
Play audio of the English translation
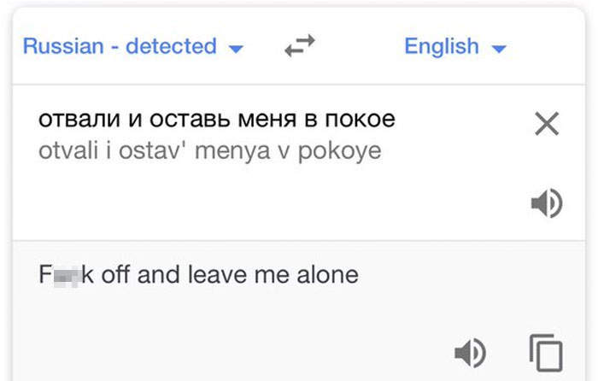click(x=469, y=351)
